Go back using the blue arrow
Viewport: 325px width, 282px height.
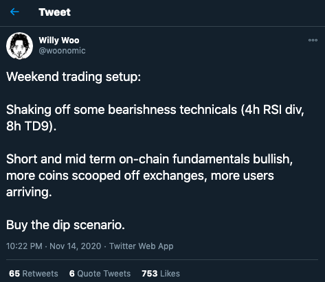(14, 12)
